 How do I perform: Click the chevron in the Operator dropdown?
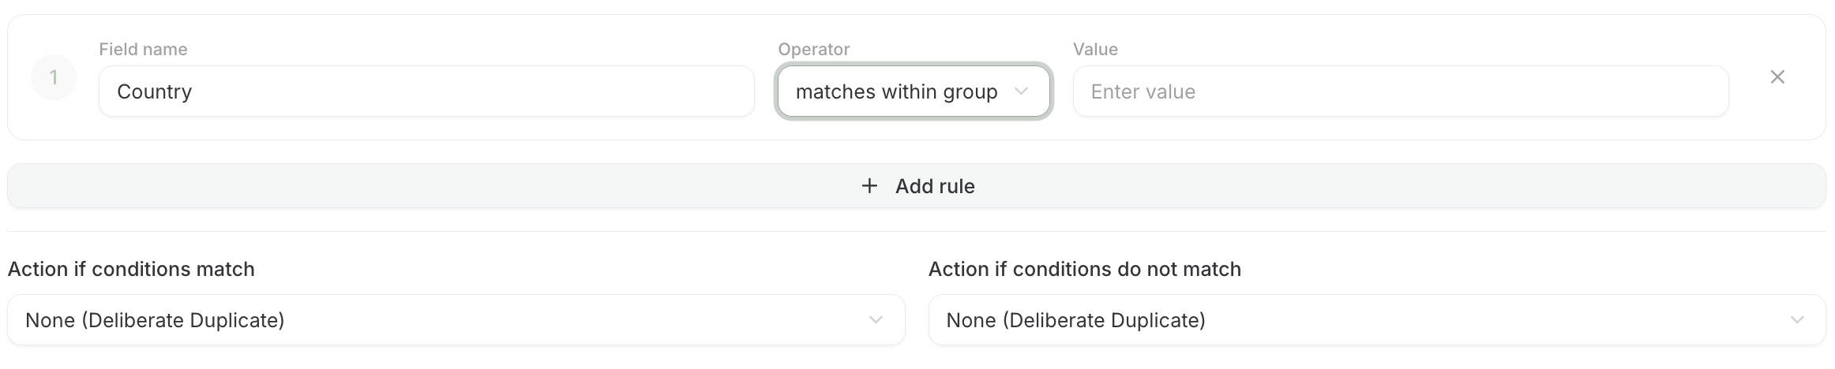click(x=1021, y=91)
